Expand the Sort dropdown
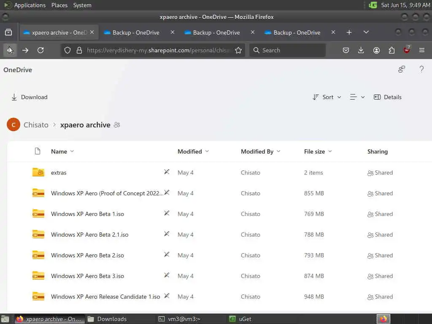The image size is (432, 324). pos(327,97)
